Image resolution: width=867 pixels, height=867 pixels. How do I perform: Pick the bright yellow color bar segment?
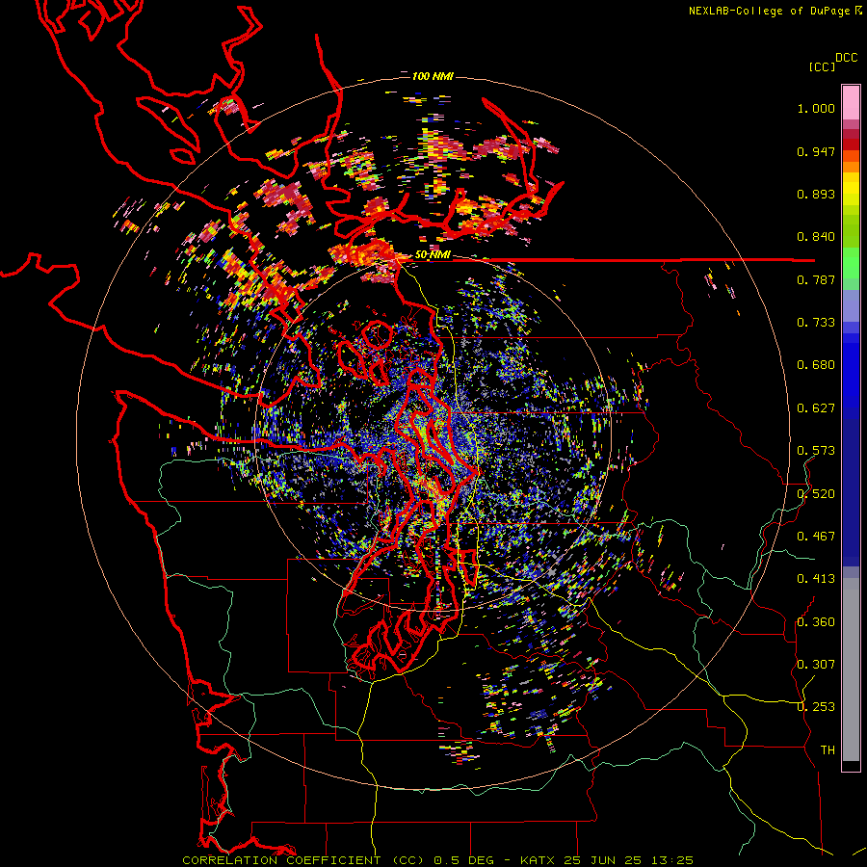[x=851, y=189]
